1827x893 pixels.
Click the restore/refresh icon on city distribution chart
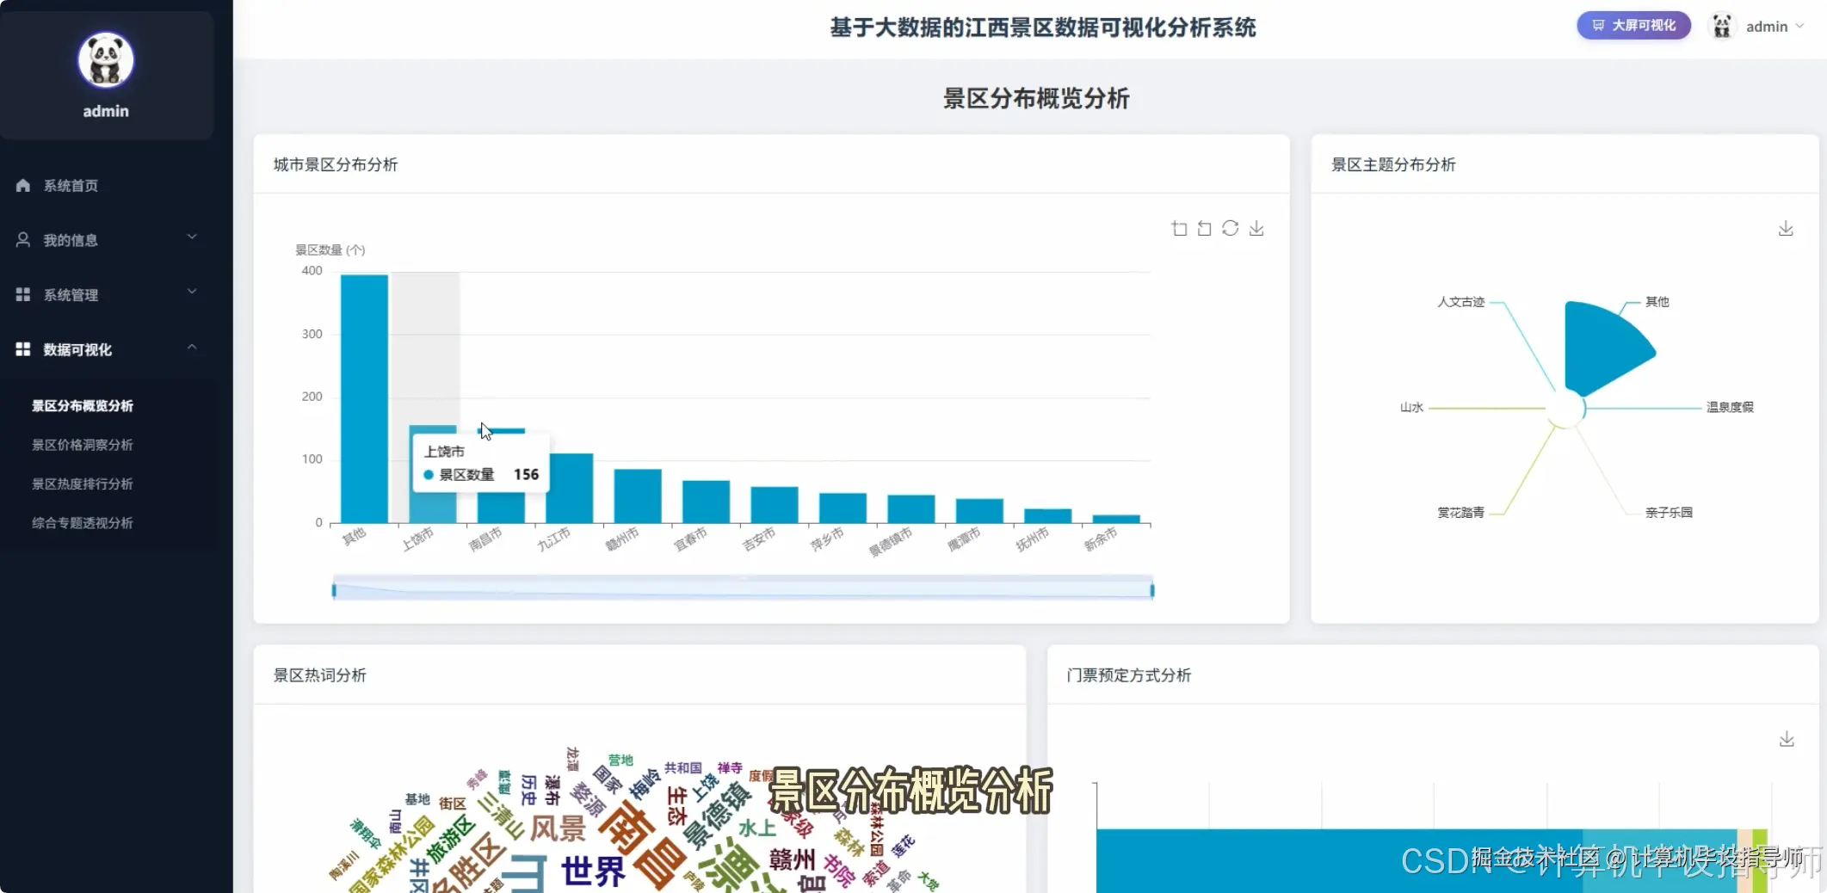[1230, 228]
